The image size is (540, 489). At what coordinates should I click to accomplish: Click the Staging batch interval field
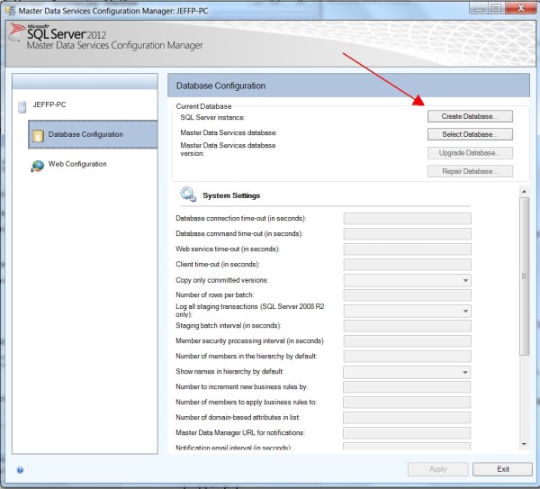click(x=407, y=326)
